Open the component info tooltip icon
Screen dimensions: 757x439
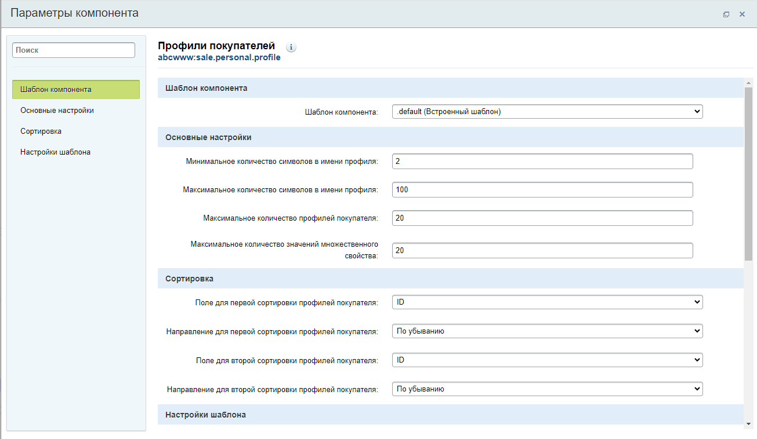291,47
